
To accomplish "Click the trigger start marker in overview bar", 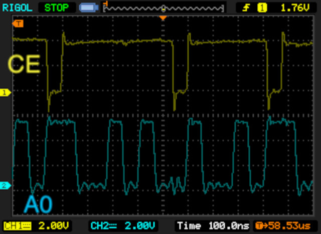I will tap(106, 3).
